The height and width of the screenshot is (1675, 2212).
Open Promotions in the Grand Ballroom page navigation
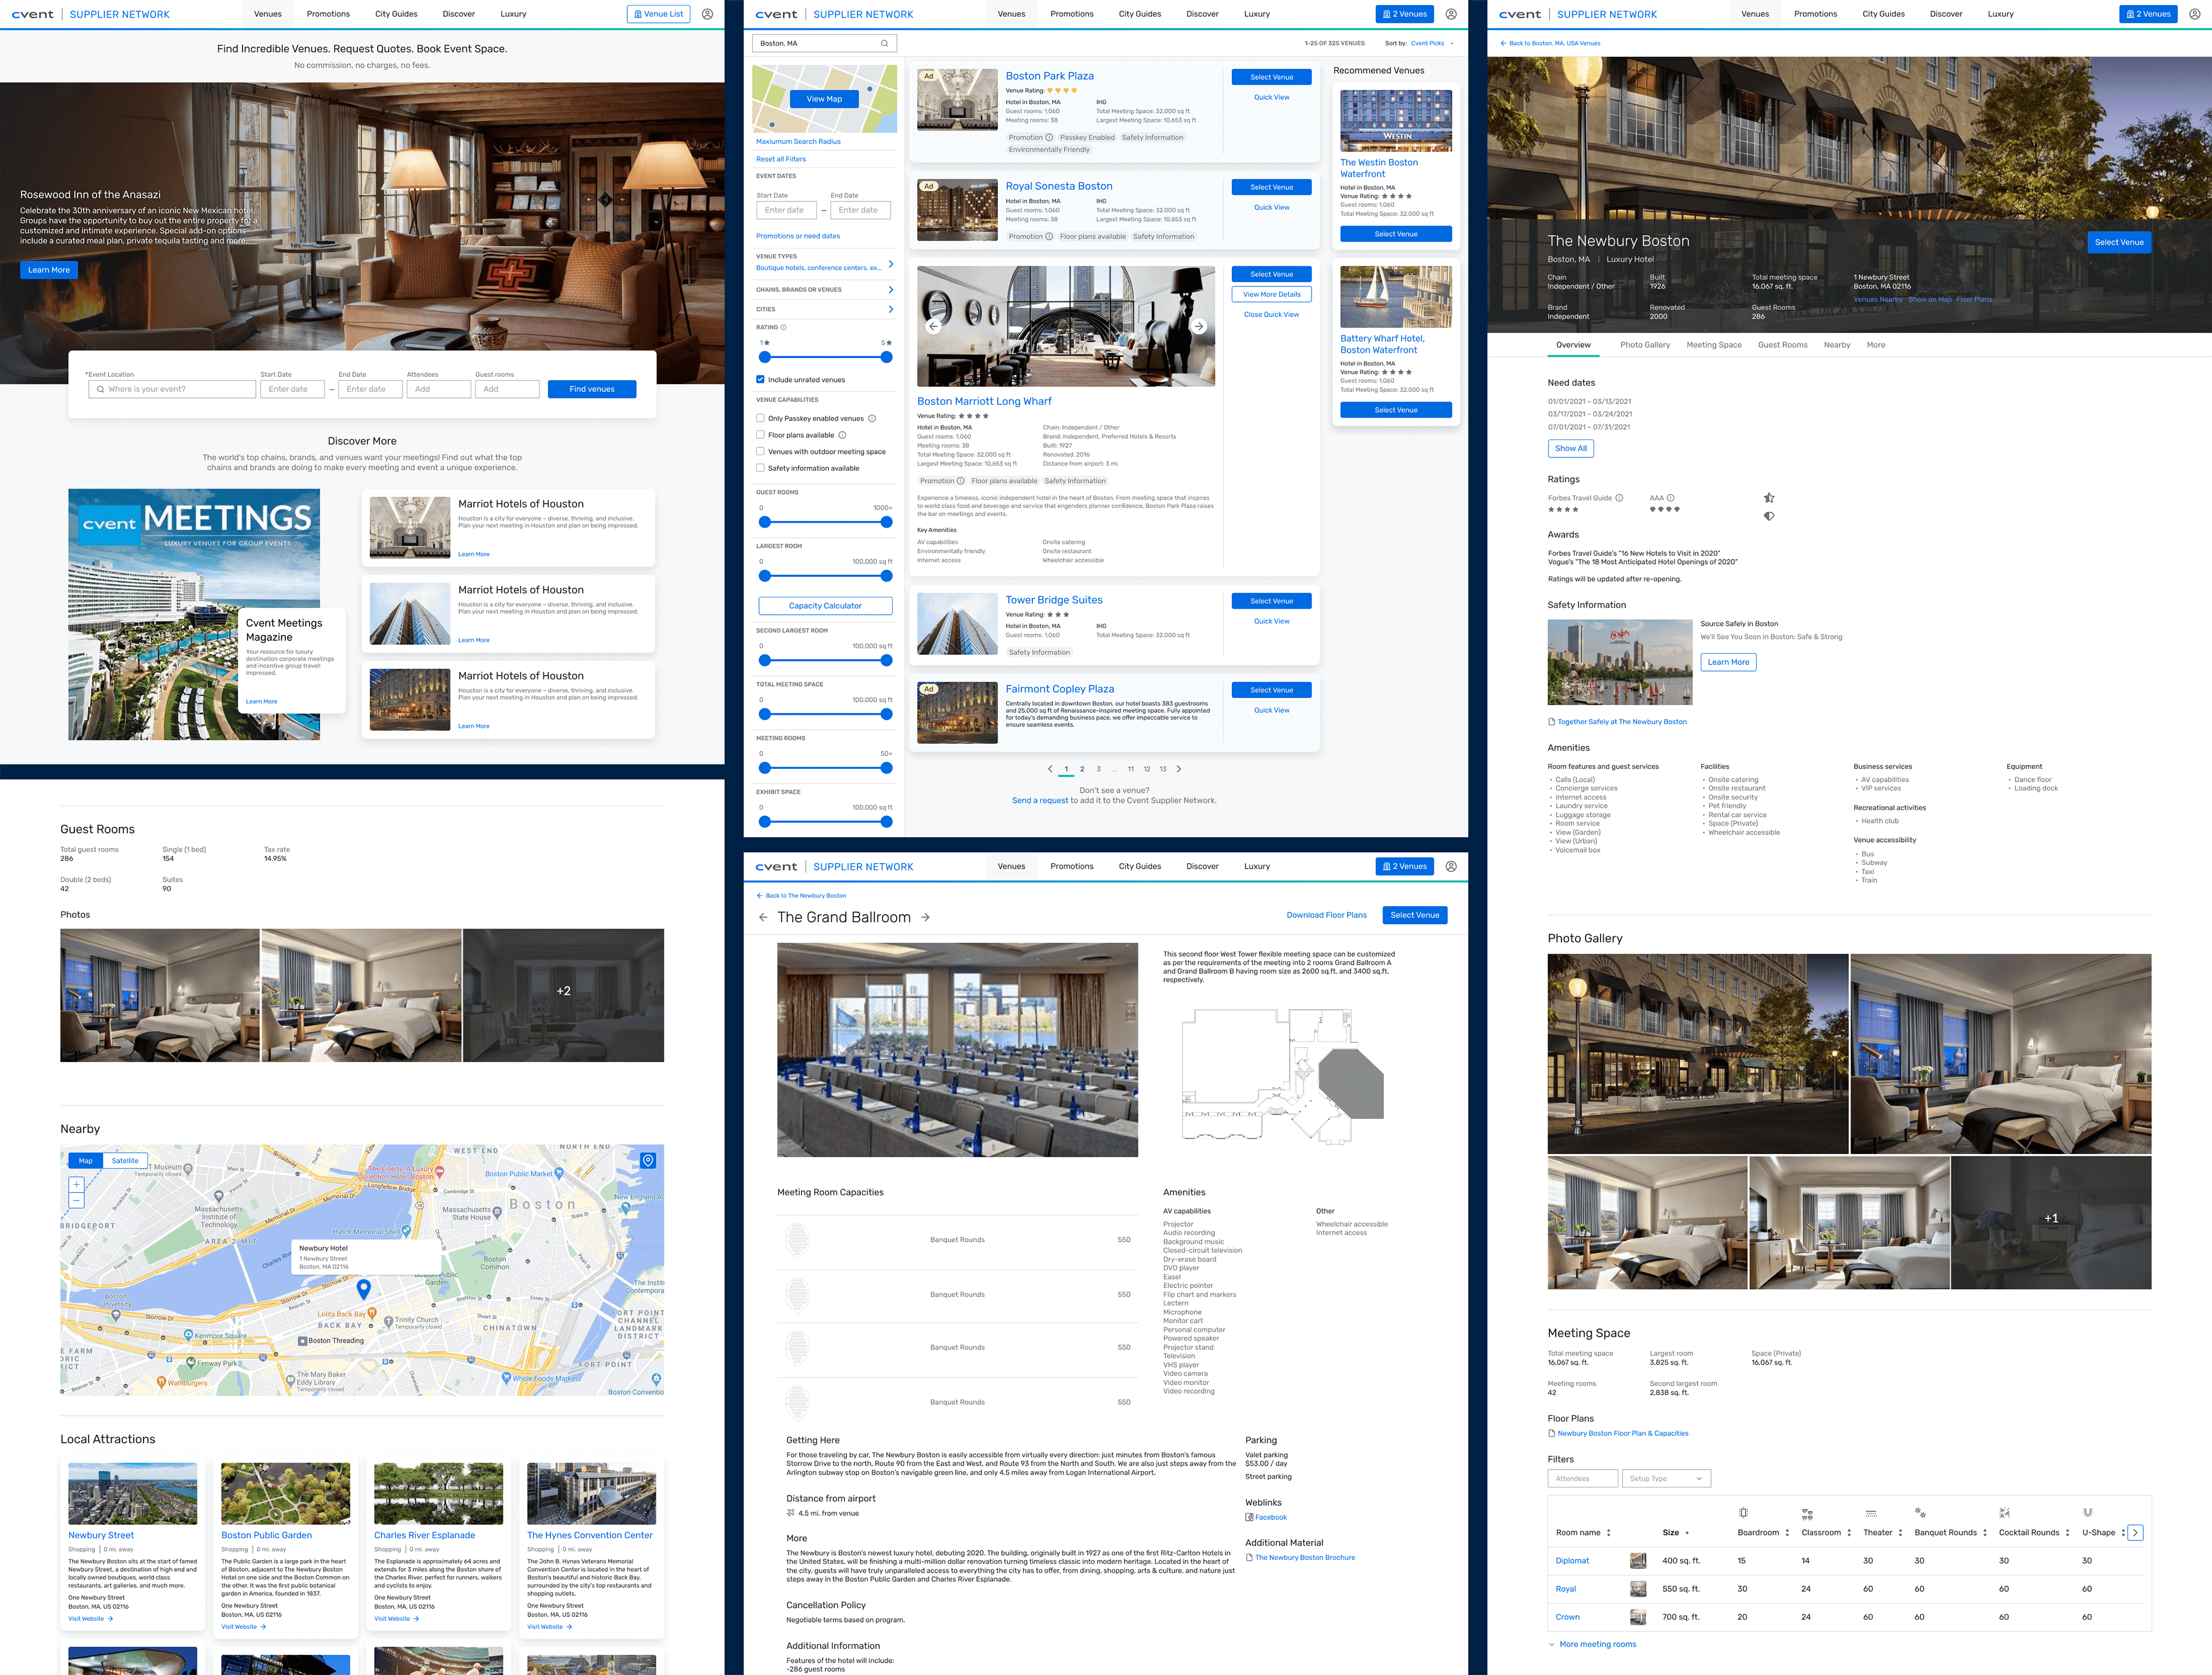click(x=1072, y=867)
